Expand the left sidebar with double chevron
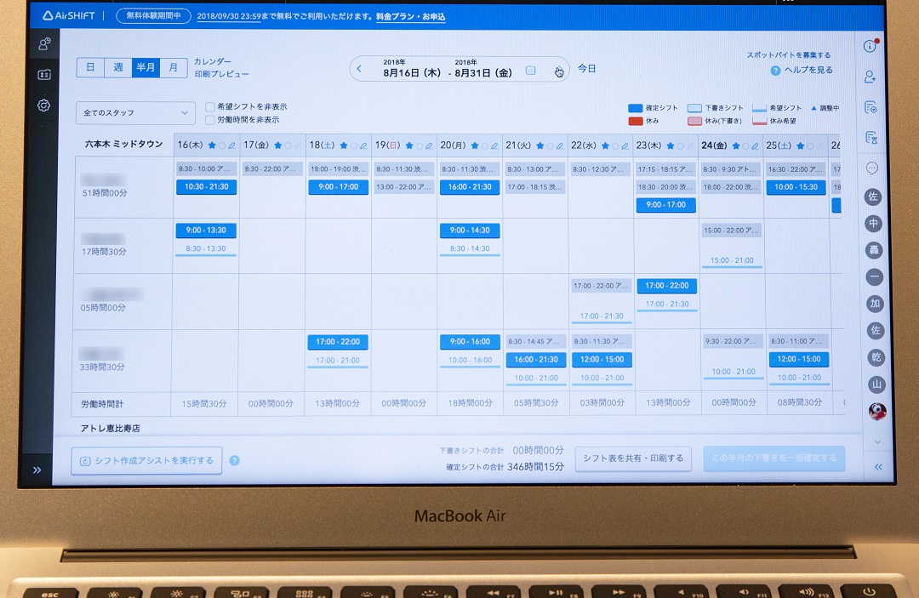This screenshot has height=598, width=919. pos(37,470)
